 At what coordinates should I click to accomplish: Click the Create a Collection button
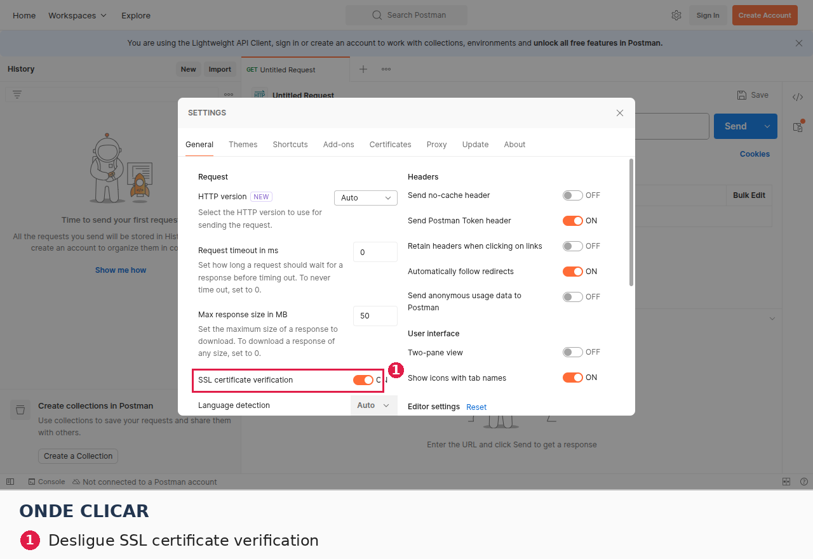click(78, 456)
